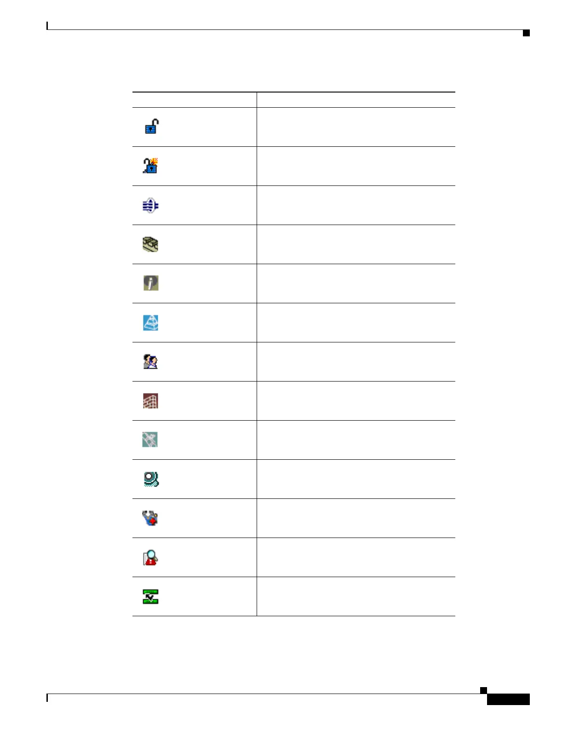Click the small black square above the page number box
Screen dimensions: 562x729
[x=484, y=690]
